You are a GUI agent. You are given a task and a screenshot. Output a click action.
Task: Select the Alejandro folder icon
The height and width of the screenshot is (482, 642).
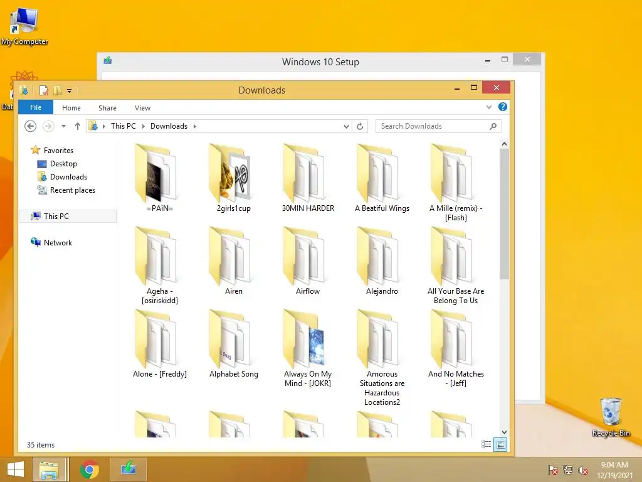(x=378, y=255)
